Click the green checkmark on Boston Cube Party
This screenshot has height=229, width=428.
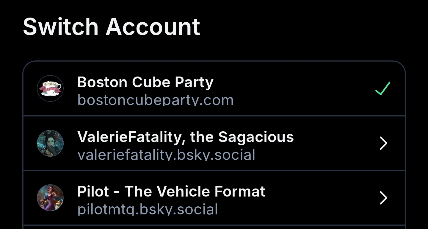coord(383,88)
